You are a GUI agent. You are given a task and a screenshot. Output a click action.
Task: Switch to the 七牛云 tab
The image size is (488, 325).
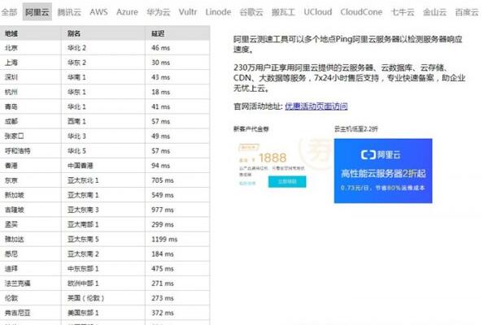(403, 12)
